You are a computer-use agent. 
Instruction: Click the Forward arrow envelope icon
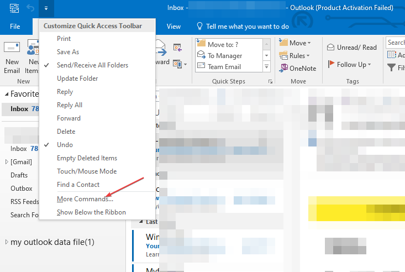click(x=161, y=48)
